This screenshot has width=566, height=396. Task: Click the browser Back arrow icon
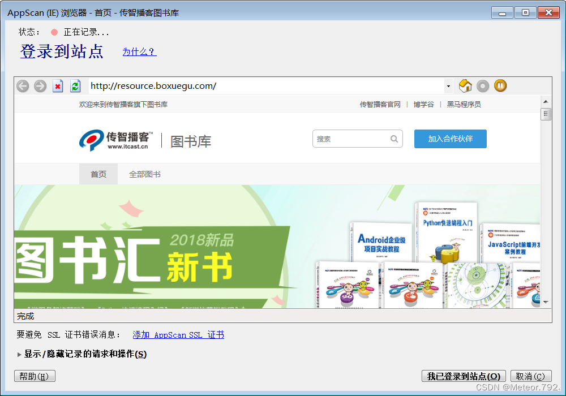coord(23,86)
